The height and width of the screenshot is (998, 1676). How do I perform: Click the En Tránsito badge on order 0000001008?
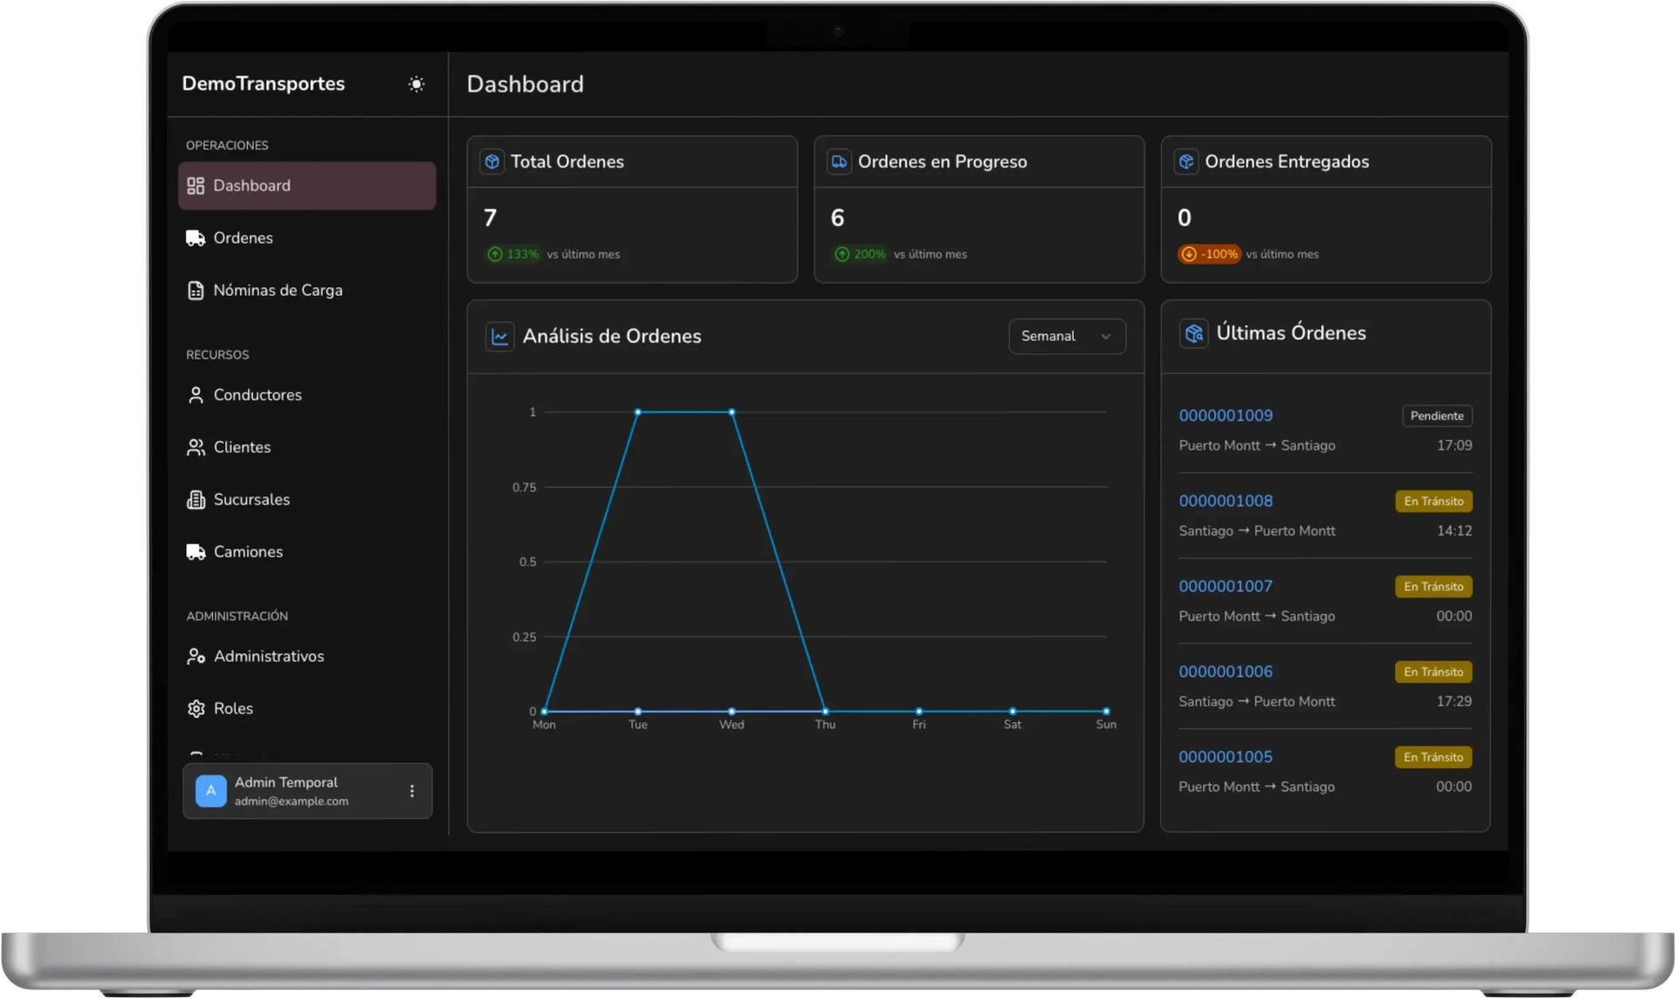click(1432, 501)
